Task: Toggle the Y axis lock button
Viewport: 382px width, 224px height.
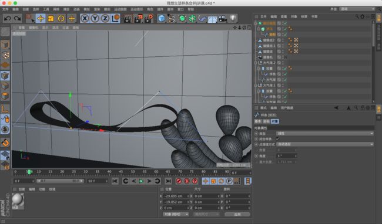Action: coord(95,18)
